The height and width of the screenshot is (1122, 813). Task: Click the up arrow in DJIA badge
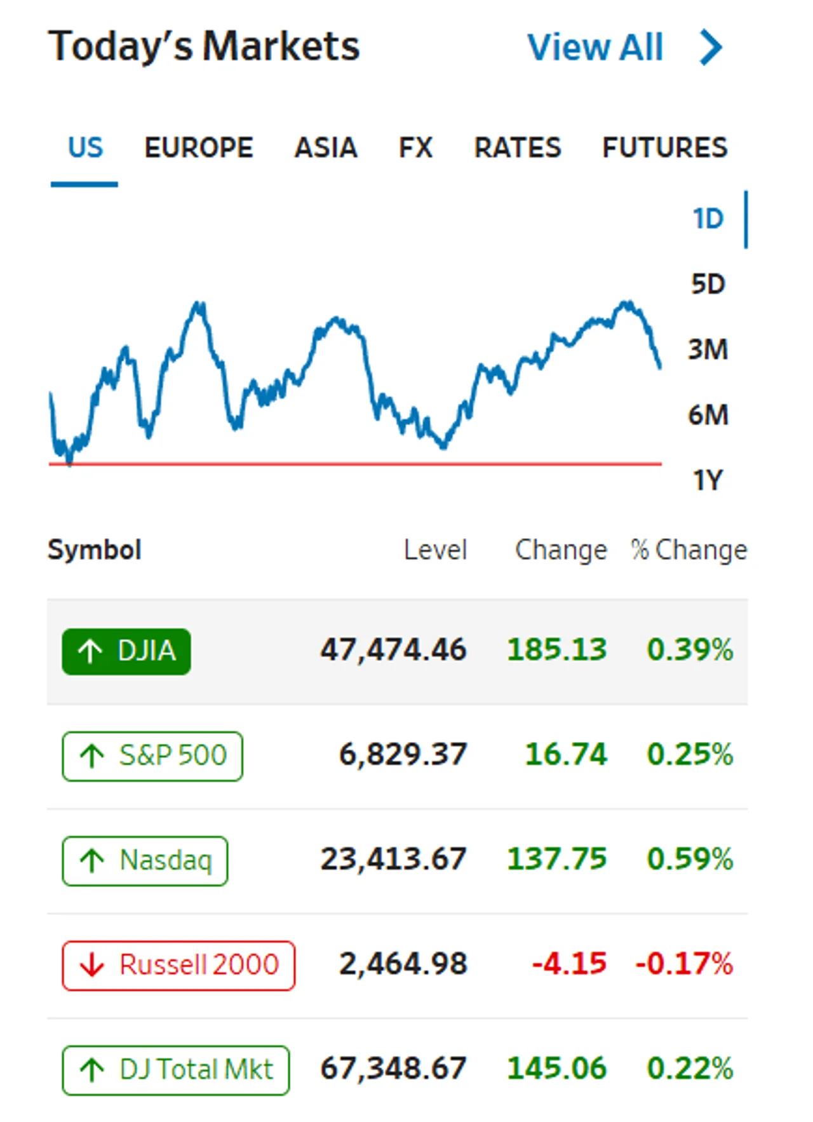(90, 651)
